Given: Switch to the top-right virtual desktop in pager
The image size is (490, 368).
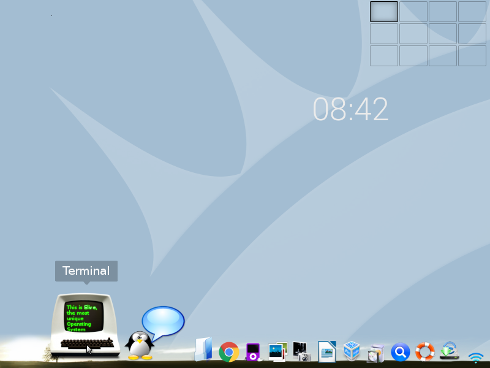Looking at the screenshot, I should pyautogui.click(x=472, y=12).
